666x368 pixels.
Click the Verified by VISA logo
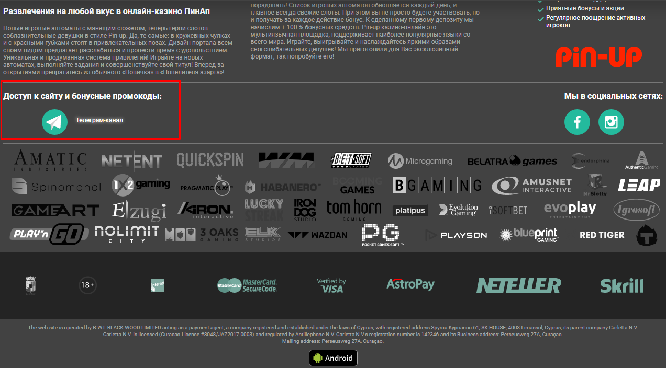point(331,285)
